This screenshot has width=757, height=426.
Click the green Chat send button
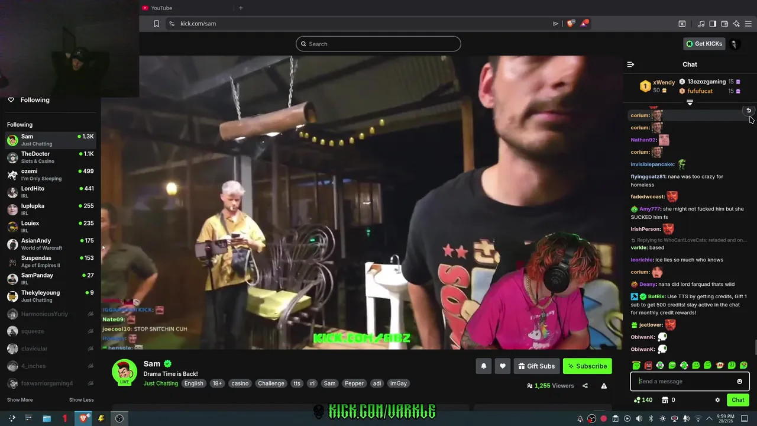tap(737, 400)
